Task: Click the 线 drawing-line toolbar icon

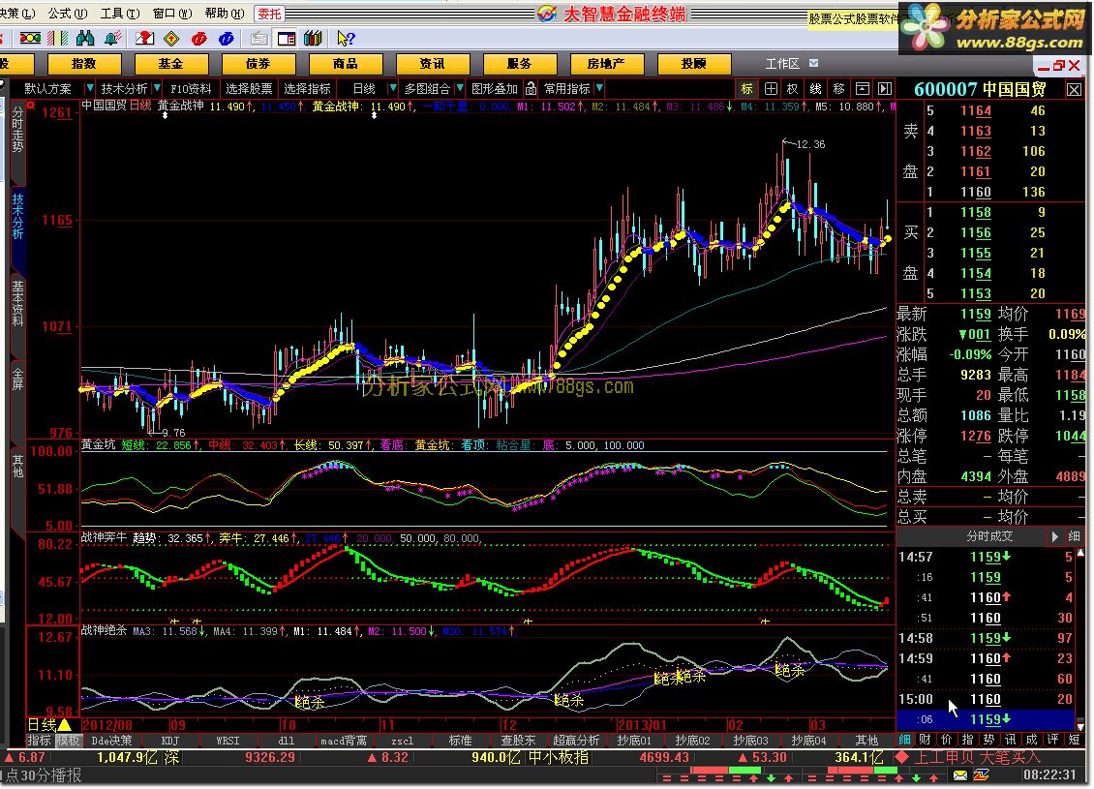Action: tap(815, 89)
